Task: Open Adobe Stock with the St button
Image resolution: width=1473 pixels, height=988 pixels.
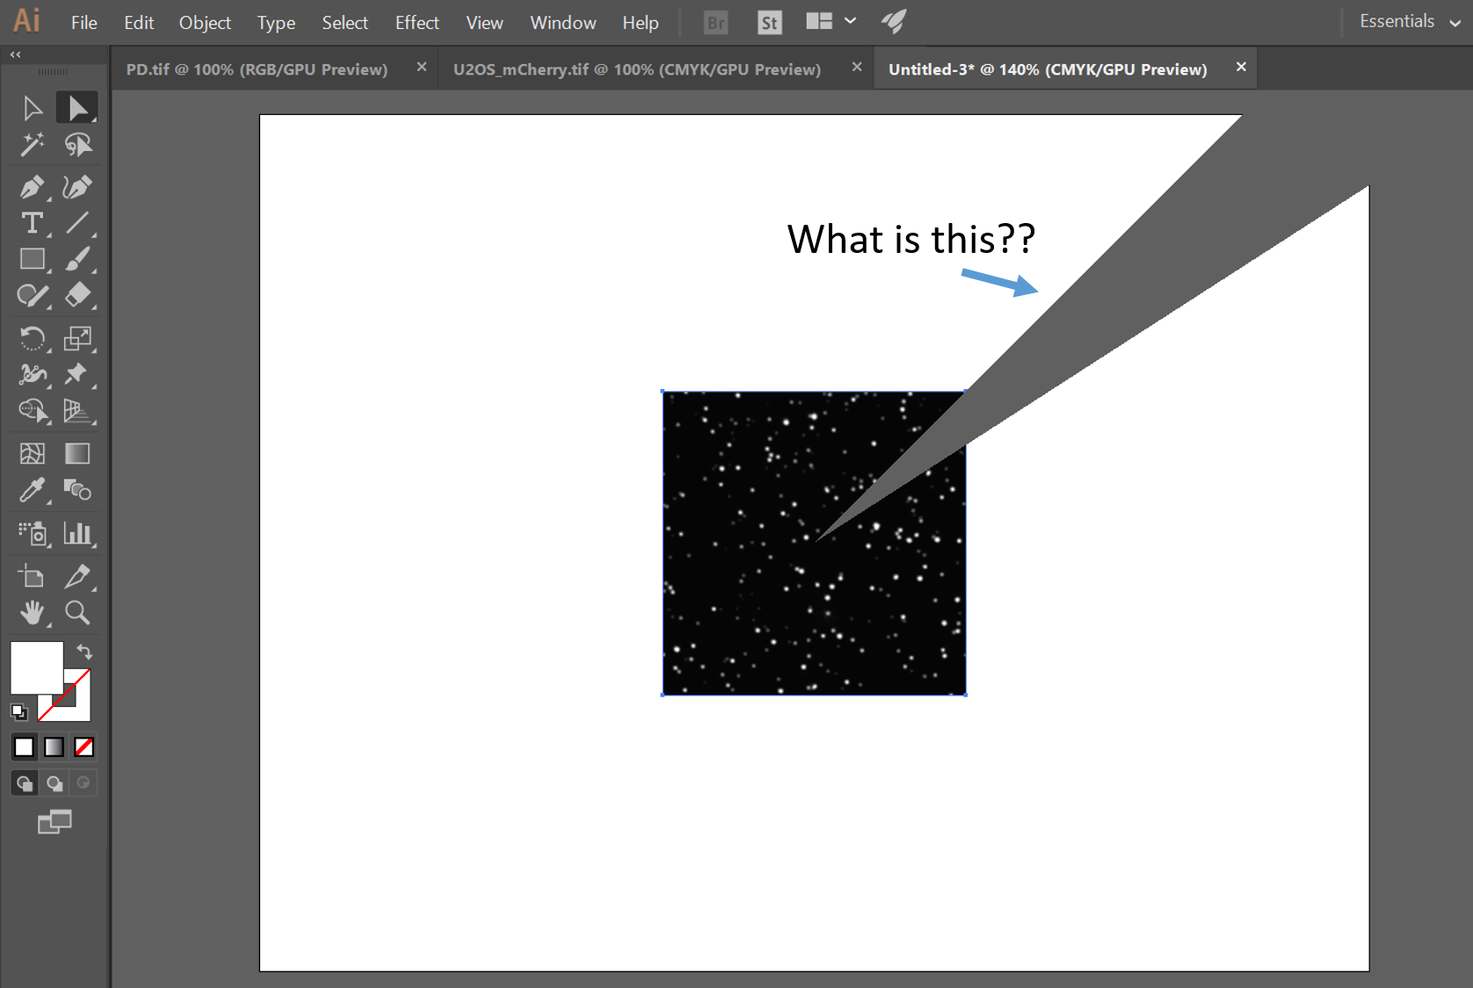Action: [769, 22]
